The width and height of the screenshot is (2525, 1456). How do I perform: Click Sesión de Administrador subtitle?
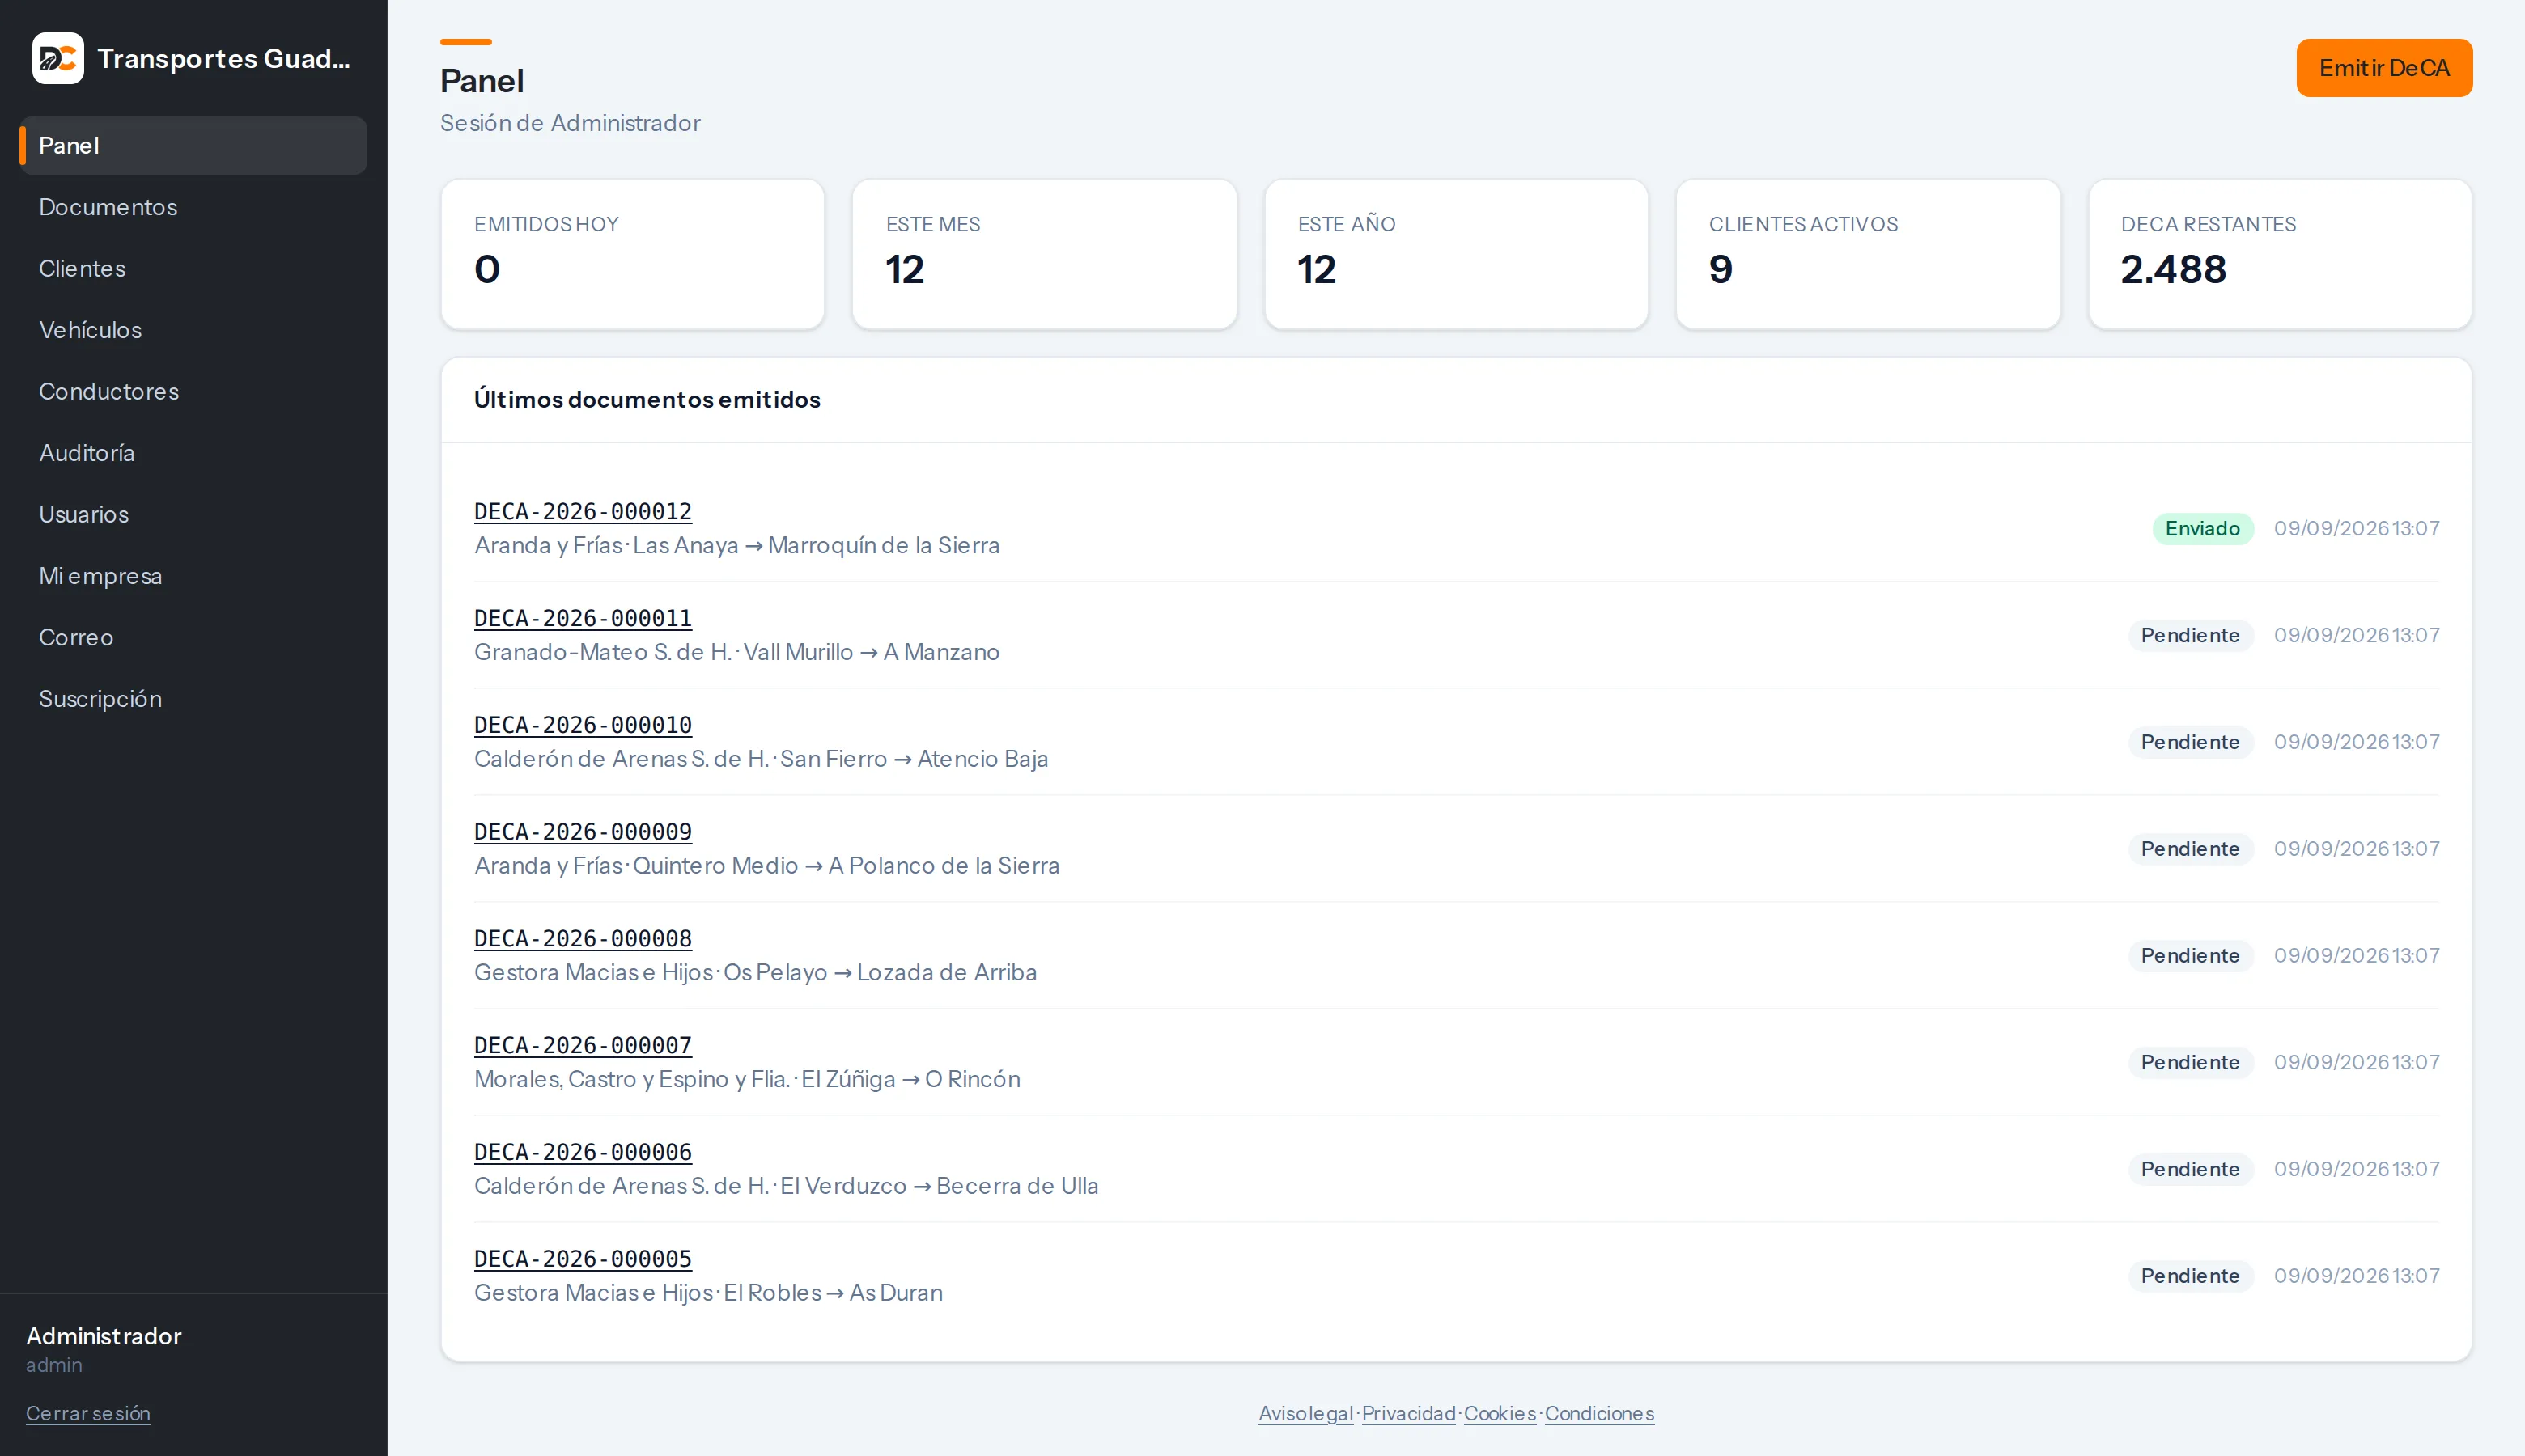pyautogui.click(x=571, y=123)
